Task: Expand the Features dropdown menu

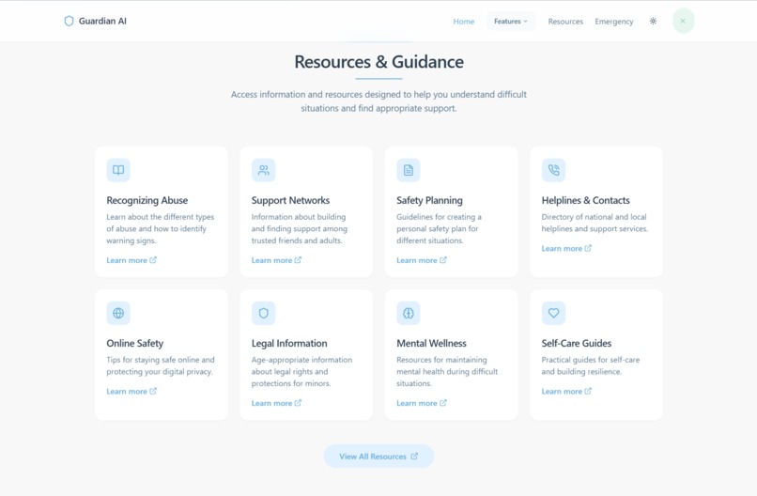Action: (511, 22)
